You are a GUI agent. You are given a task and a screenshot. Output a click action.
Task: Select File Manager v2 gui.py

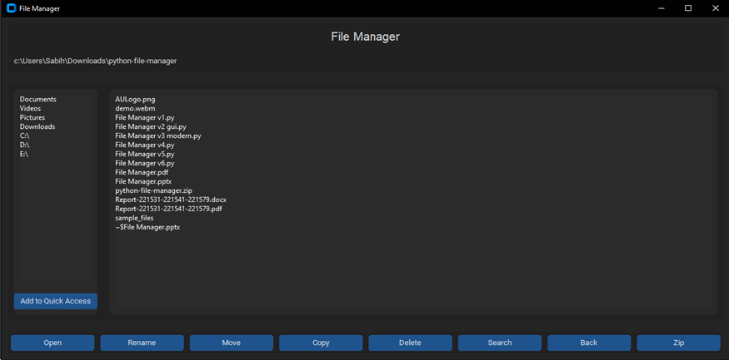point(151,126)
